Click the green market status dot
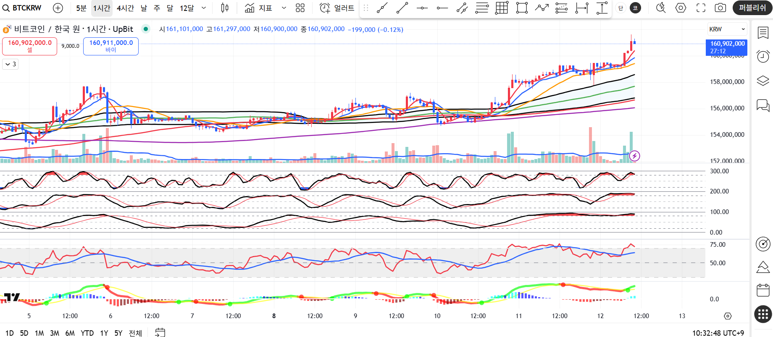The height and width of the screenshot is (337, 773). (145, 29)
